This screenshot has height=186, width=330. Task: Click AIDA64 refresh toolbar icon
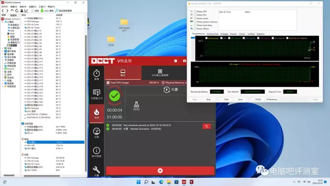point(17,11)
